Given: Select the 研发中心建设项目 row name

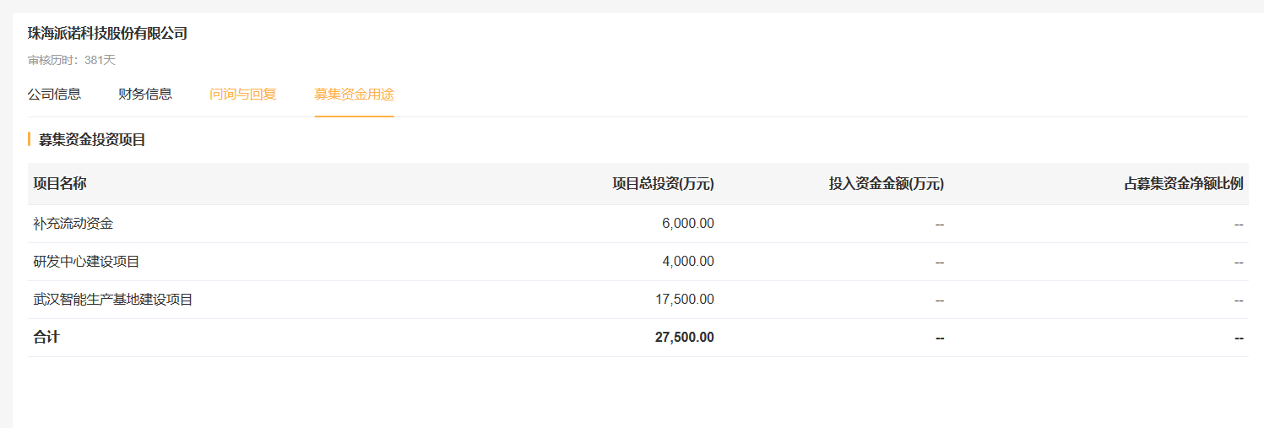Looking at the screenshot, I should click(x=87, y=262).
